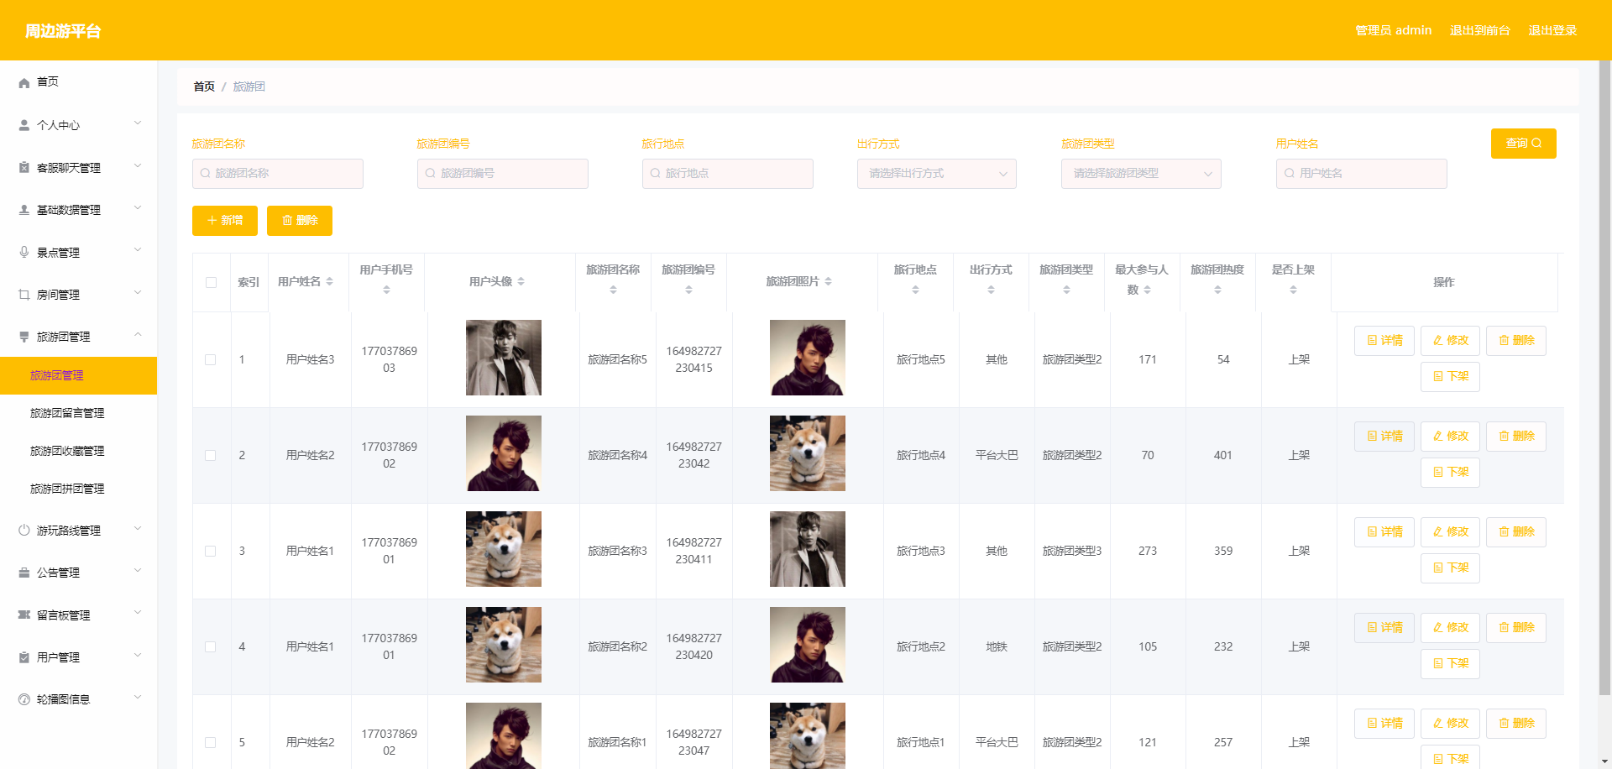Click the 客服聊天管理 sidebar icon

24,168
